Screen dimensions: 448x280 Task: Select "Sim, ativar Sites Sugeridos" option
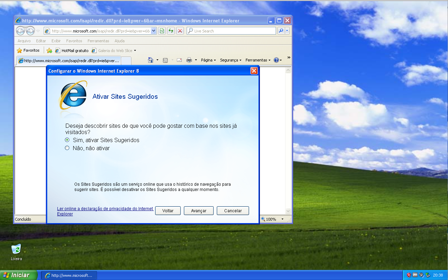67,140
